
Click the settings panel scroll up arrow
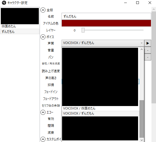coord(154,9)
